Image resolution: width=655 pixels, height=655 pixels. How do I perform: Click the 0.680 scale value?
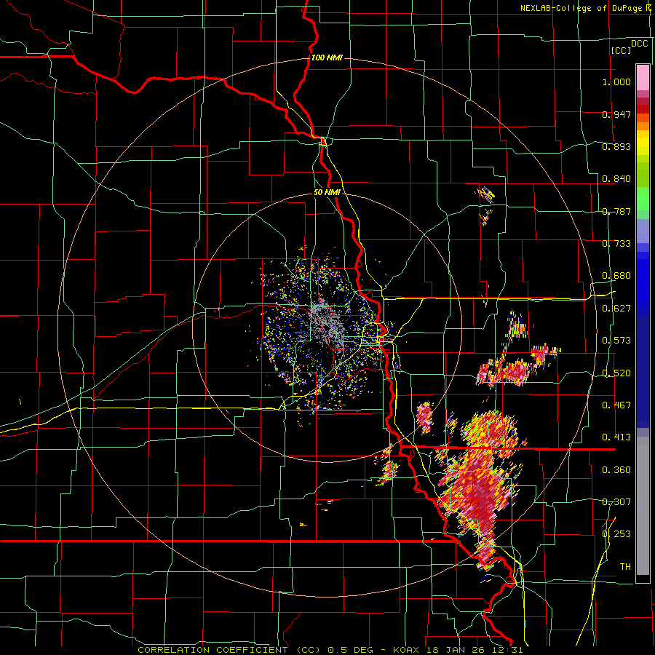[x=616, y=276]
